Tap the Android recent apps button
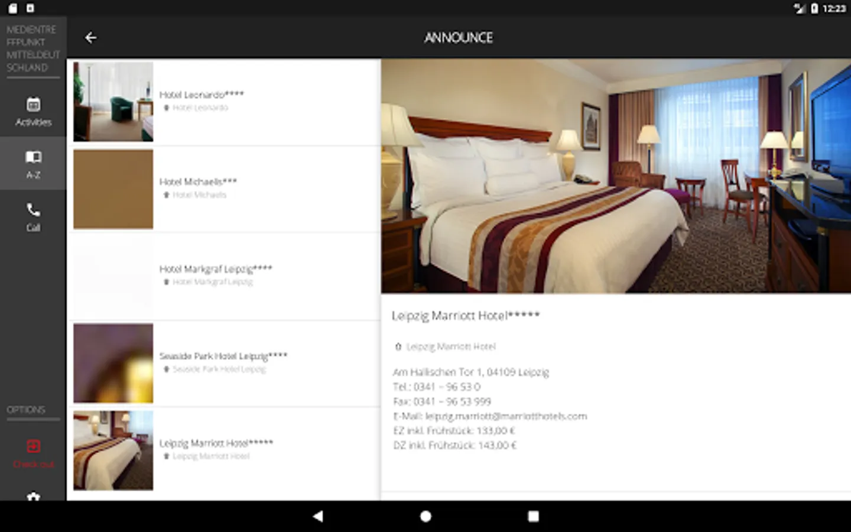 coord(533,516)
